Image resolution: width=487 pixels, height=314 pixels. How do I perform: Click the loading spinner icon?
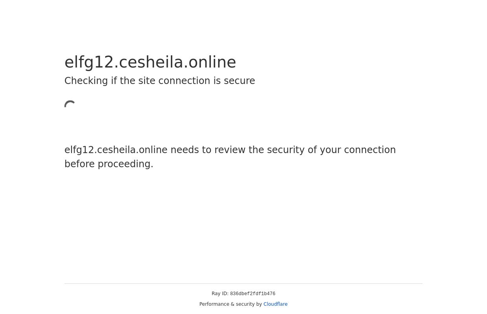click(x=71, y=105)
